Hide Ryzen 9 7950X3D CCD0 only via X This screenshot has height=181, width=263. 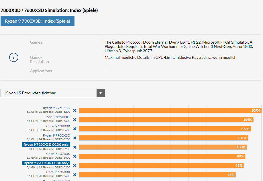(x=75, y=147)
